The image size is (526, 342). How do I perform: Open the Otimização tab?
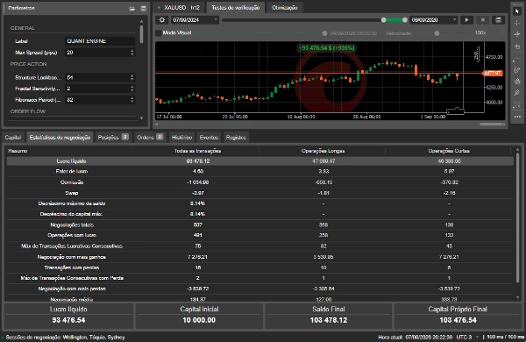[284, 7]
